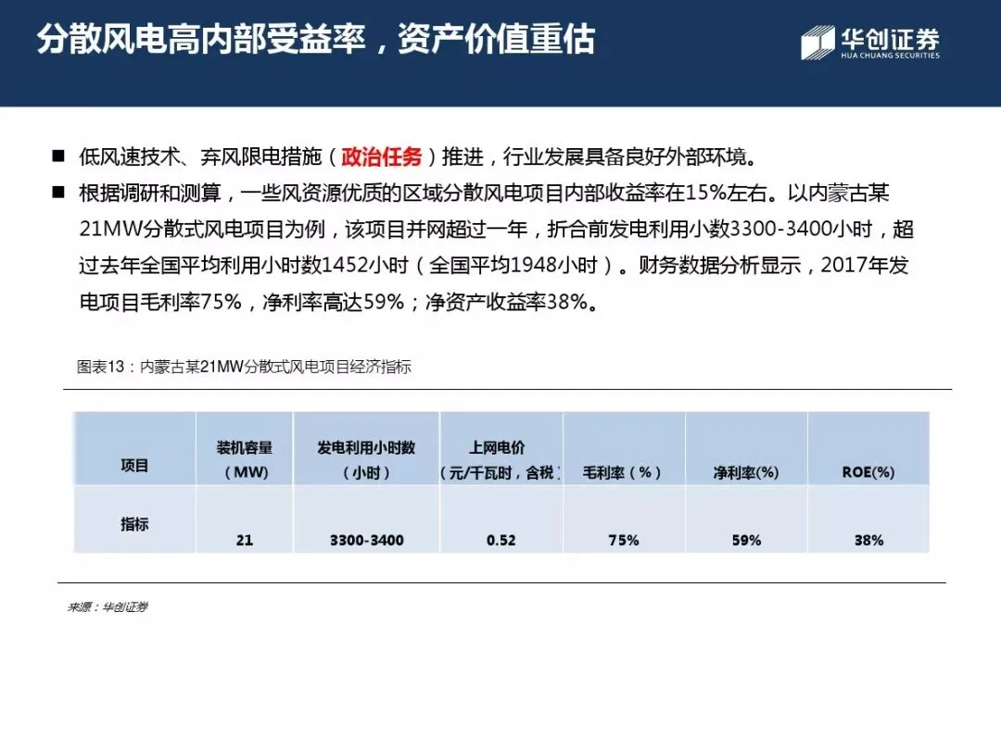Click the table header 项目
This screenshot has height=750, width=1001.
(134, 466)
